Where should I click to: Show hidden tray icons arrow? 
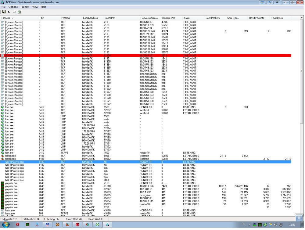tap(249, 225)
